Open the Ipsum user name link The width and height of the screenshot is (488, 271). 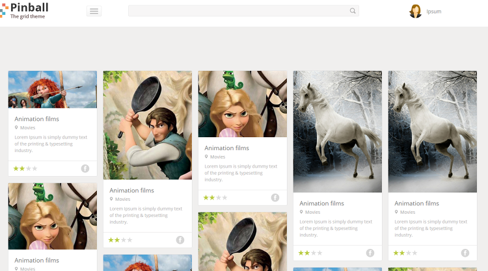click(x=433, y=12)
